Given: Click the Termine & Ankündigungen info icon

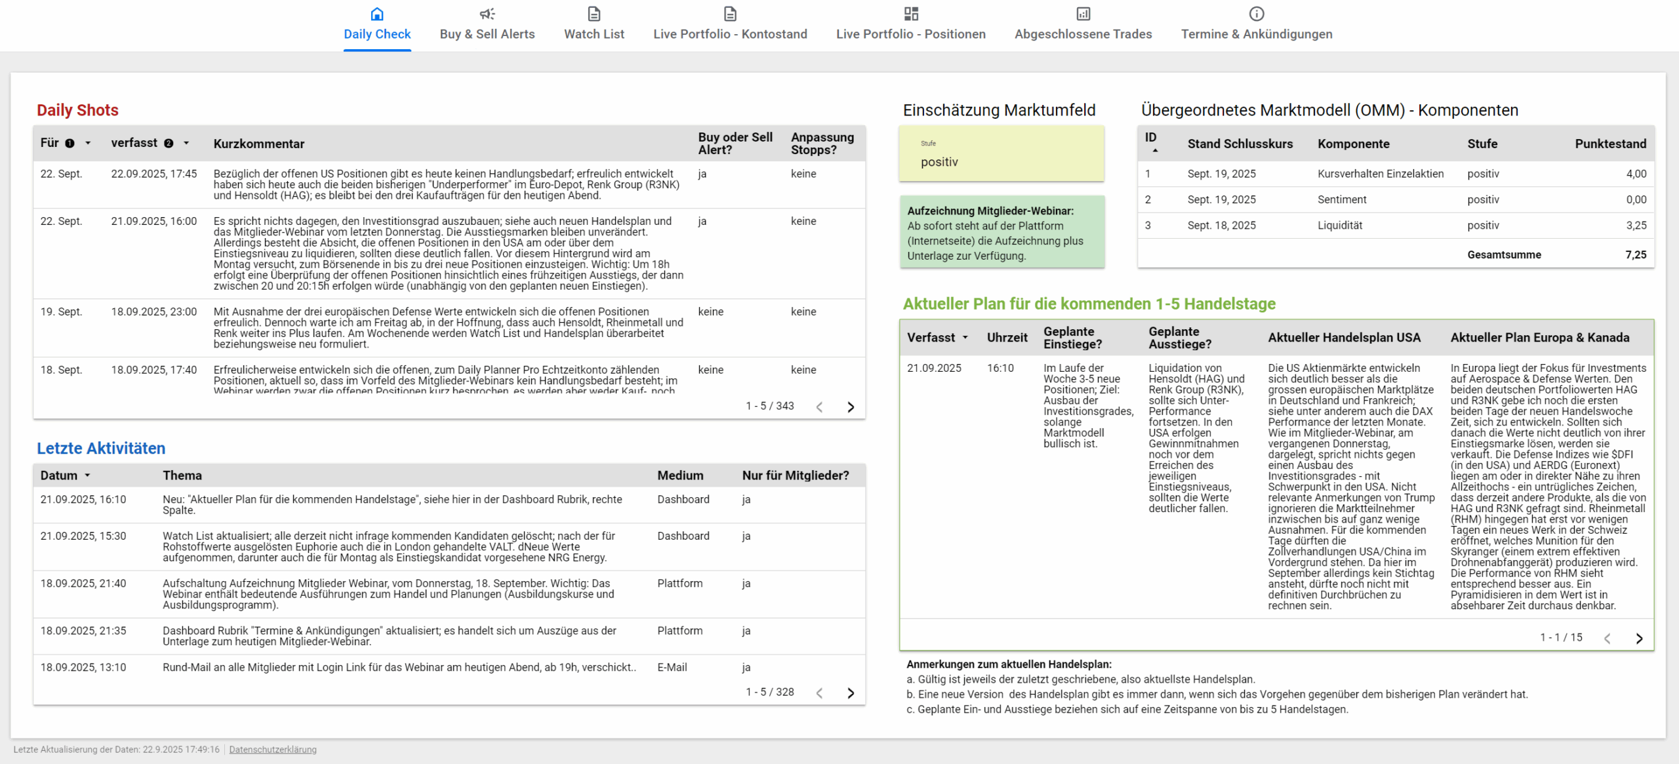Looking at the screenshot, I should click(1257, 14).
